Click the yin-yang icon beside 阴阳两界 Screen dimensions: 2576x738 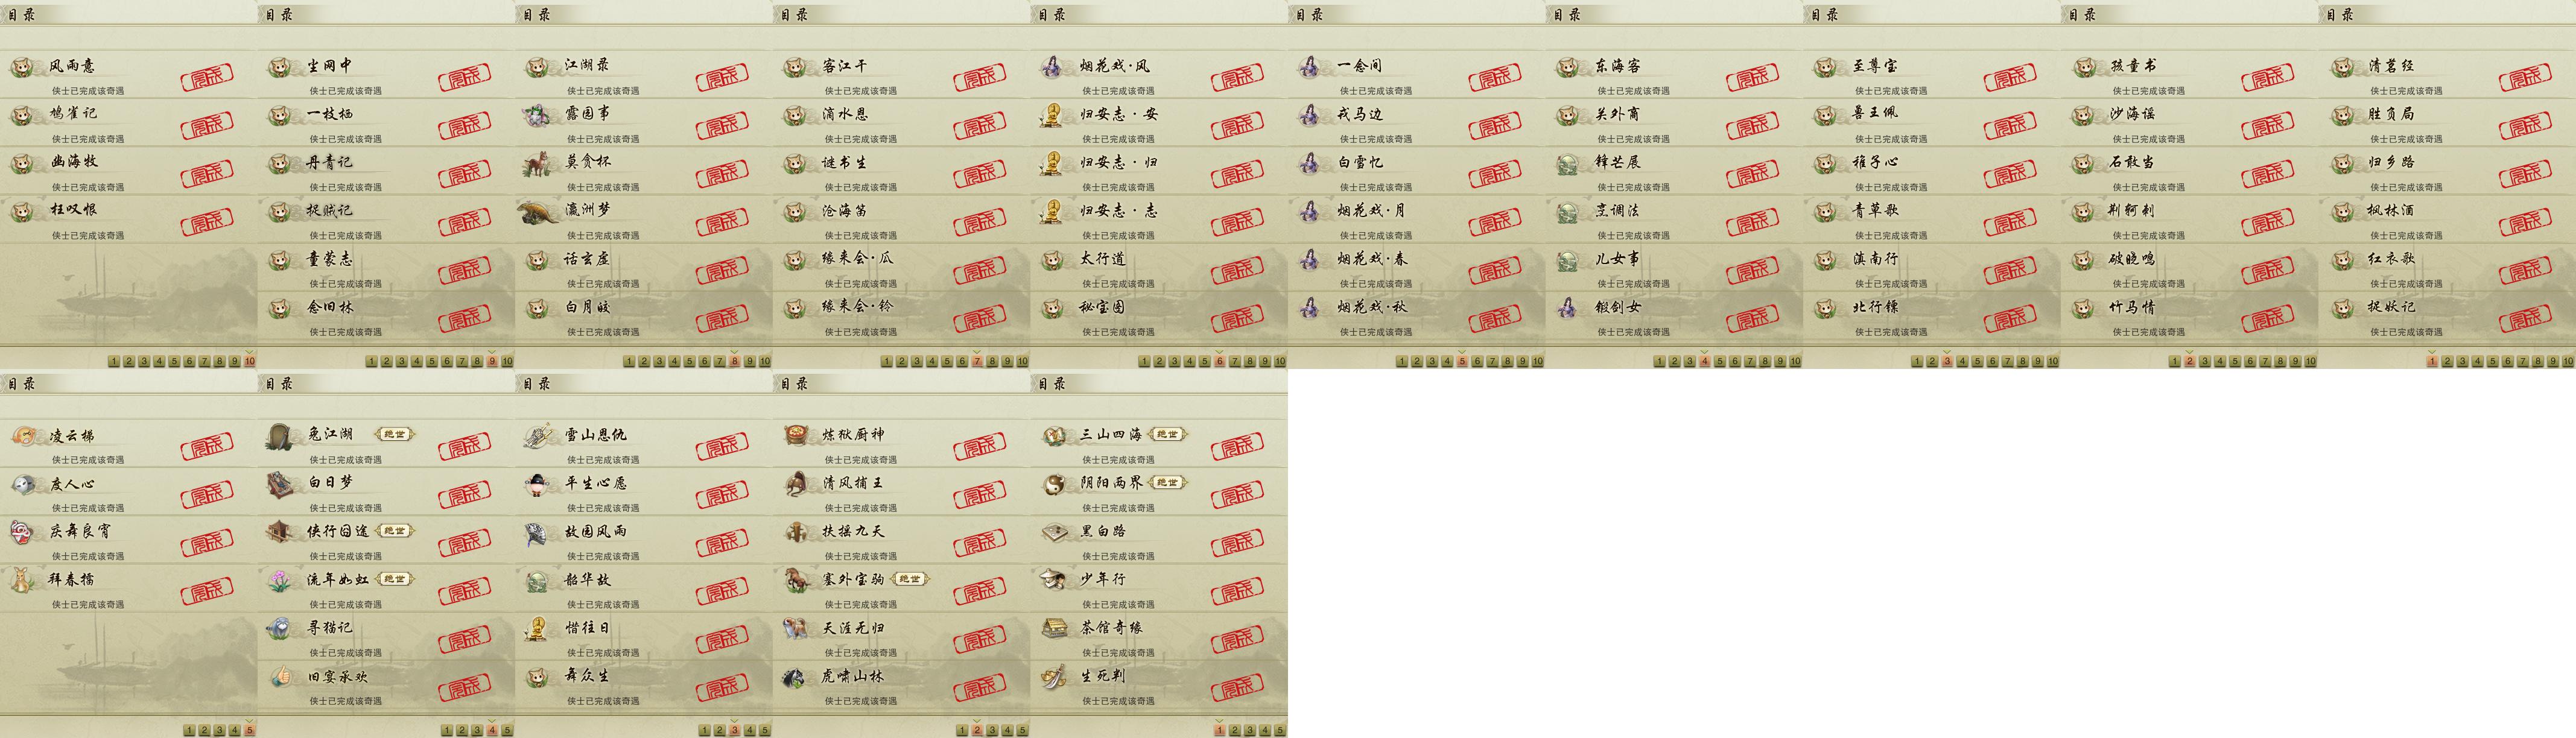(x=1053, y=484)
